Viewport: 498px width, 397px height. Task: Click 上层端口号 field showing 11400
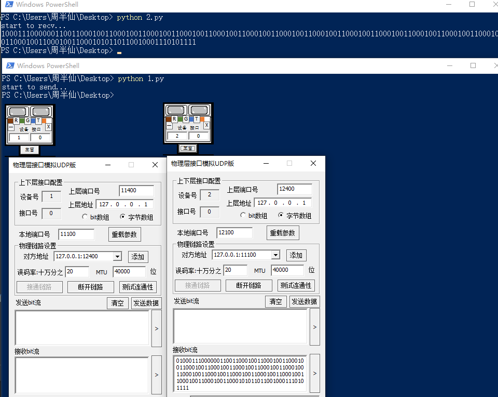coord(136,191)
